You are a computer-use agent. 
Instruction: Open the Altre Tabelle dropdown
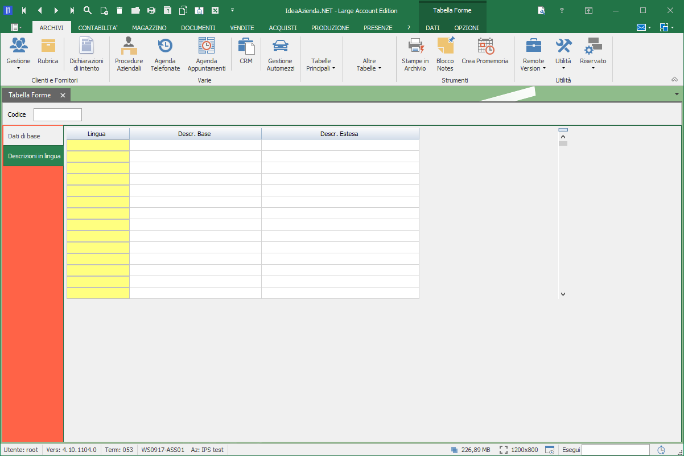click(x=369, y=64)
